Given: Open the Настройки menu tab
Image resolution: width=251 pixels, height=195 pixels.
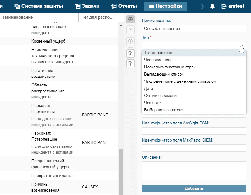Looking at the screenshot, I should pos(165,6).
